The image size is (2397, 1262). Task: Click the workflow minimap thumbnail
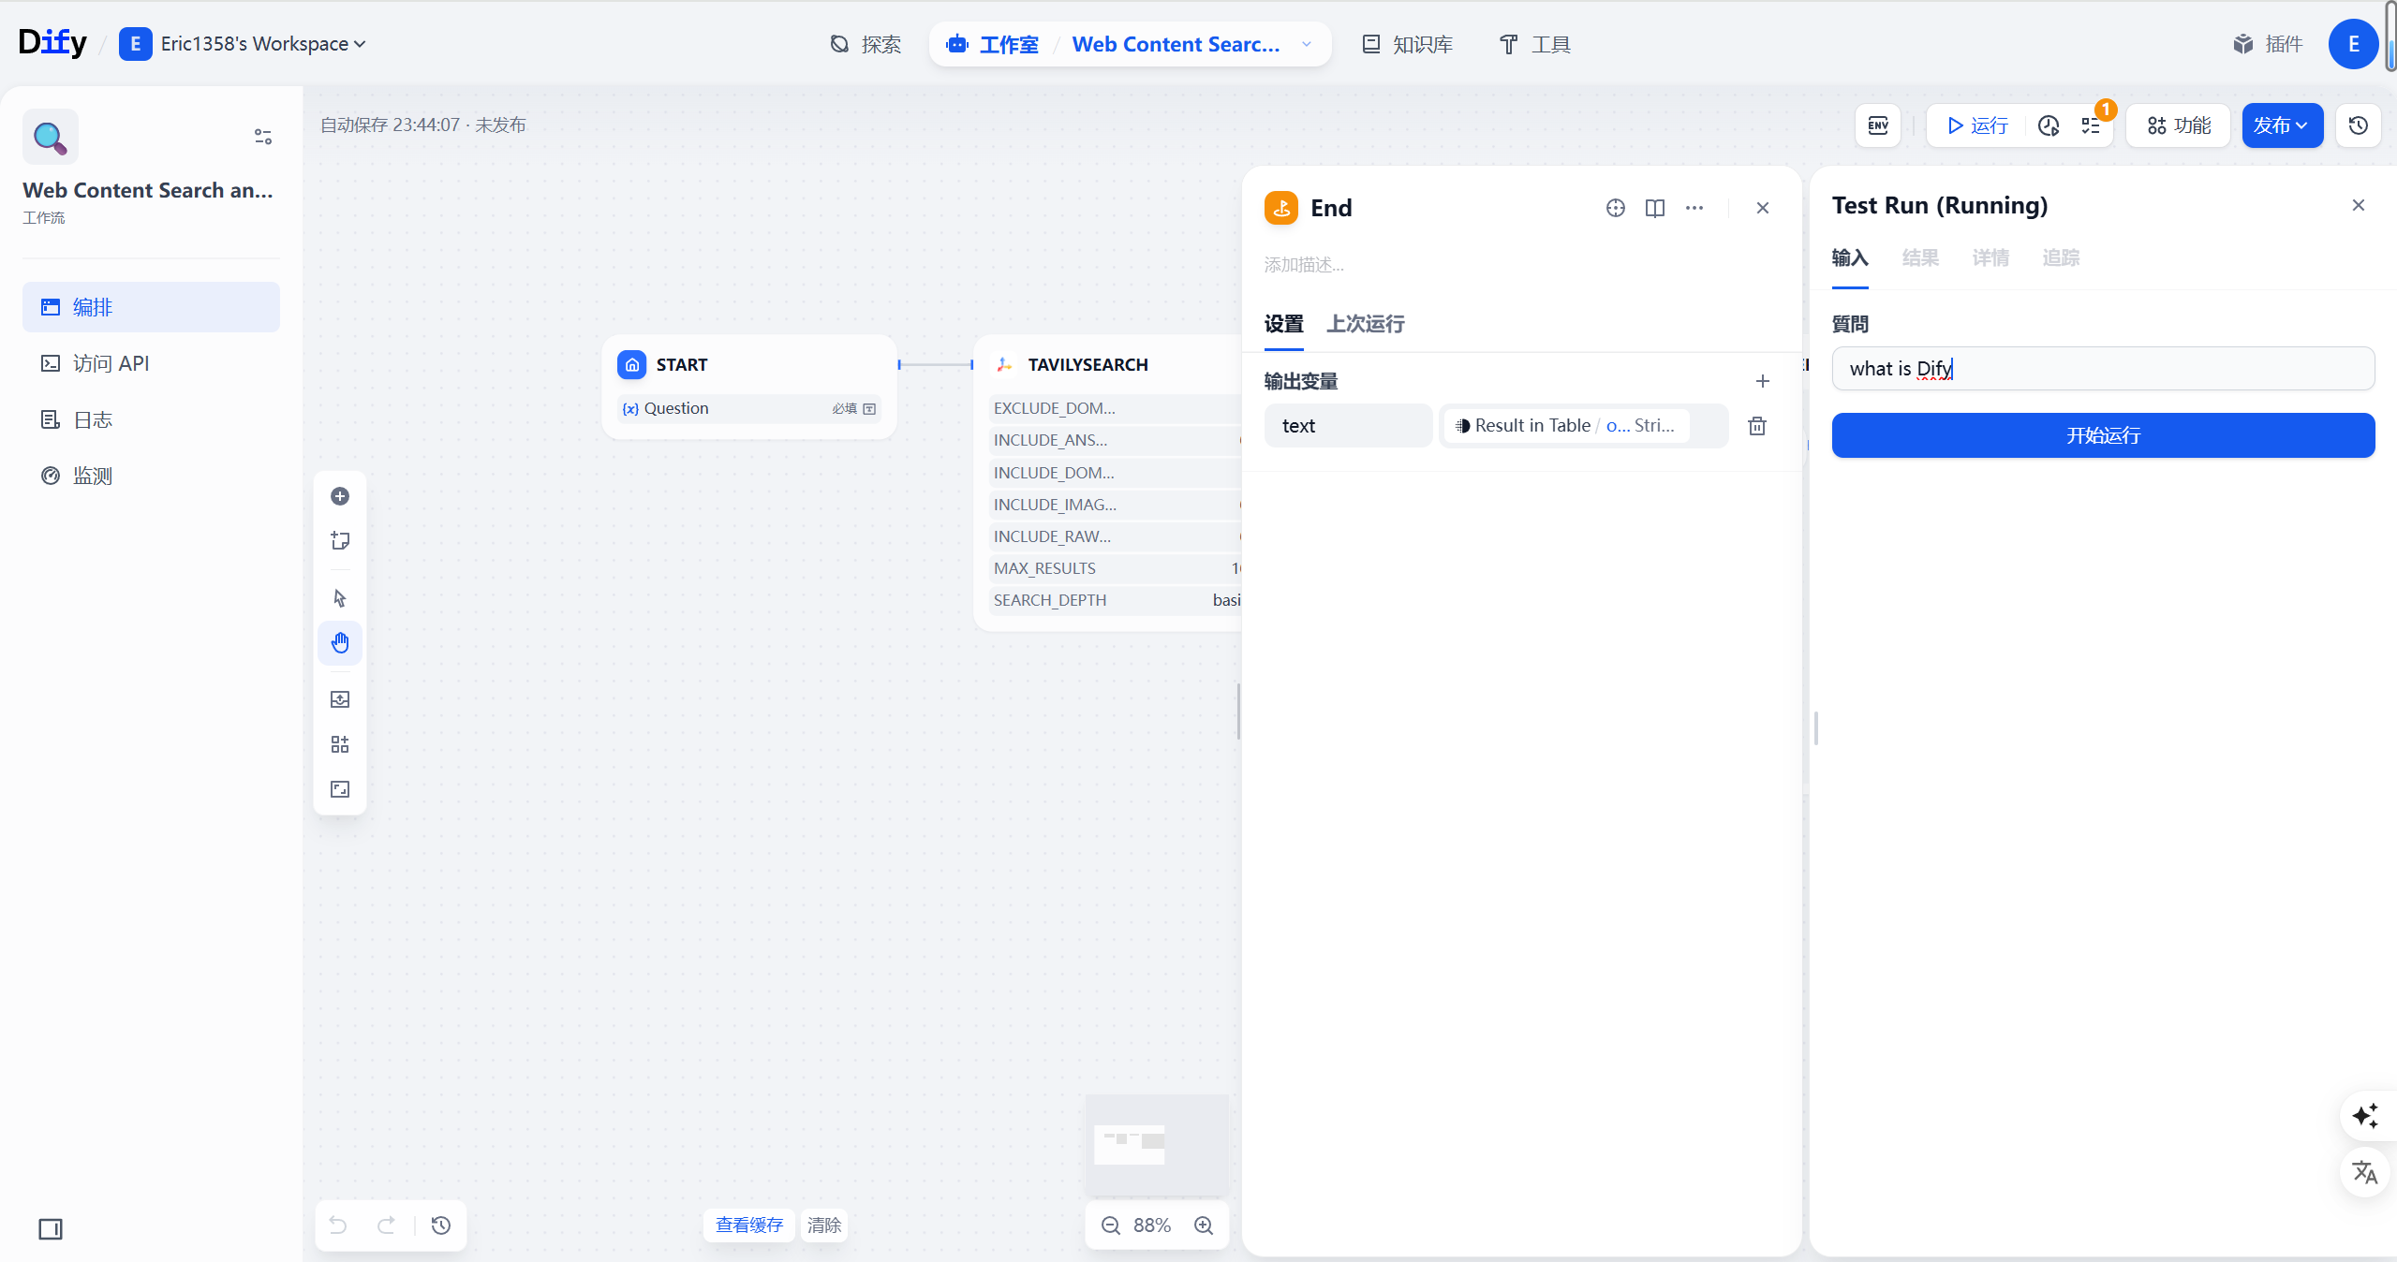tap(1157, 1145)
